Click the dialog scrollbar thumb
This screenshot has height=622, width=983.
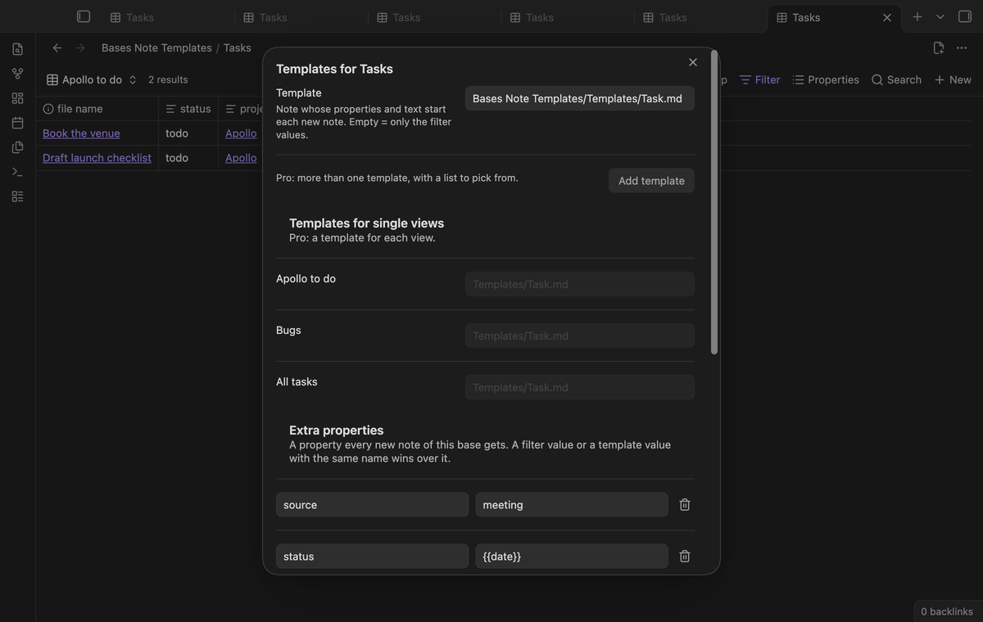714,202
